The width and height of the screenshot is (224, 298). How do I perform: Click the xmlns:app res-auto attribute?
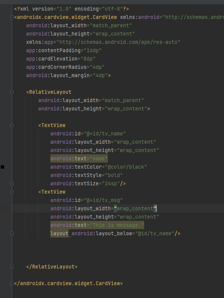(x=103, y=42)
